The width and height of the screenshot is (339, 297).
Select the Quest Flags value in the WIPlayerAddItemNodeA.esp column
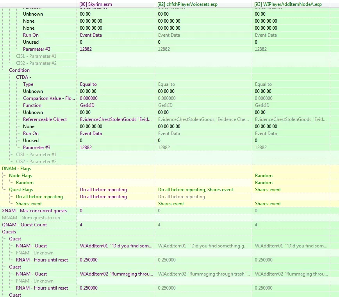pos(268,190)
